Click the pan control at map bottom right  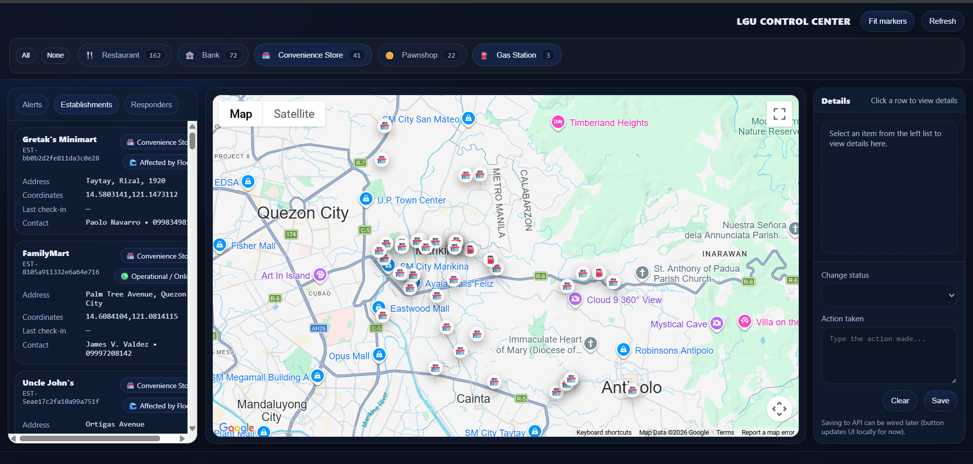pos(779,408)
